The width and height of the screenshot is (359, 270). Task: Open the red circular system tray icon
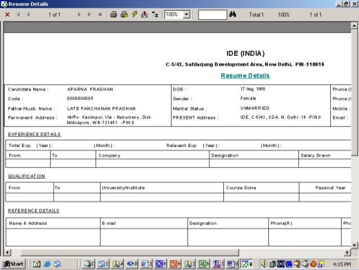pos(313,264)
